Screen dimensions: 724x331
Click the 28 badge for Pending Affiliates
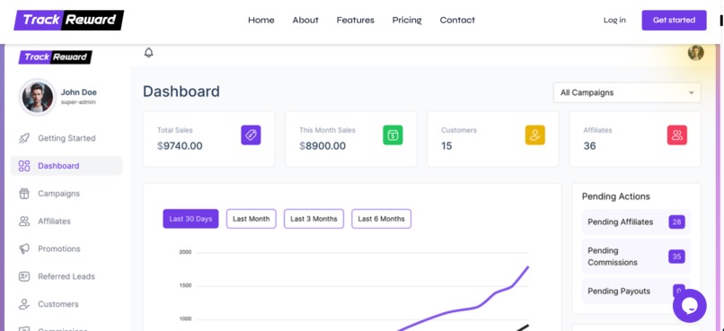point(676,222)
